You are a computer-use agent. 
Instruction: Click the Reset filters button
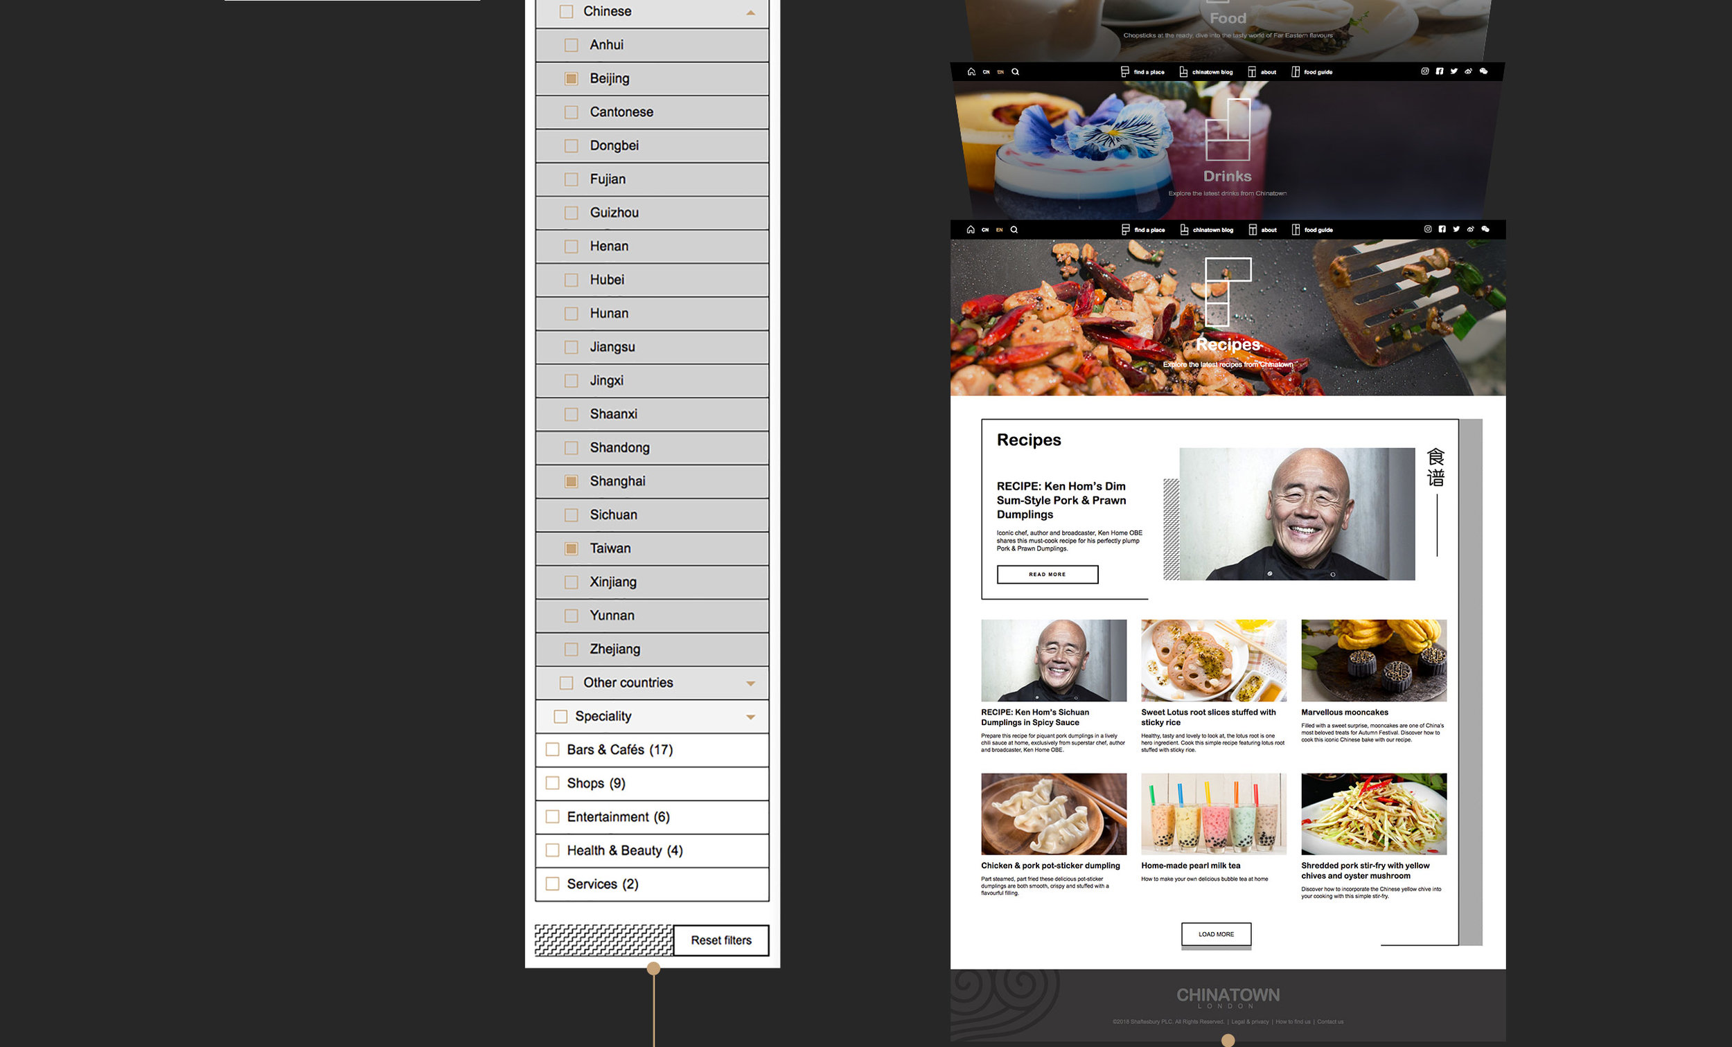click(721, 940)
